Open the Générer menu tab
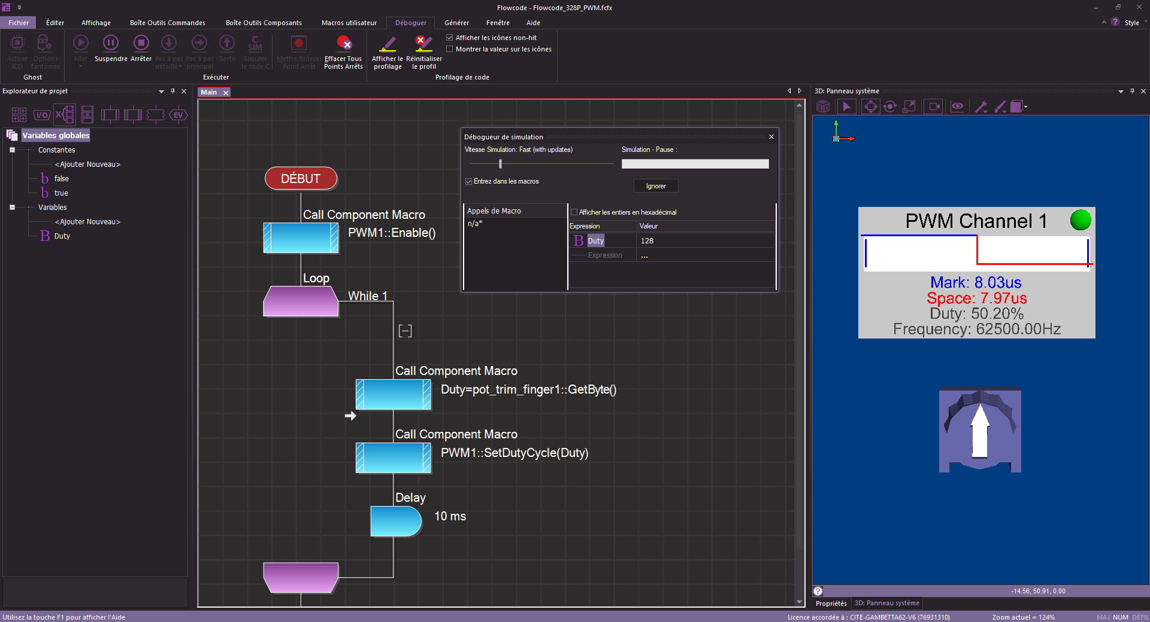This screenshot has width=1150, height=622. click(456, 23)
